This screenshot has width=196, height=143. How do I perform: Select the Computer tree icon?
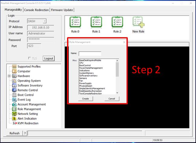point(14,71)
